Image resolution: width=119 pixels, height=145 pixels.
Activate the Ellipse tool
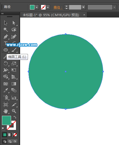(6, 50)
